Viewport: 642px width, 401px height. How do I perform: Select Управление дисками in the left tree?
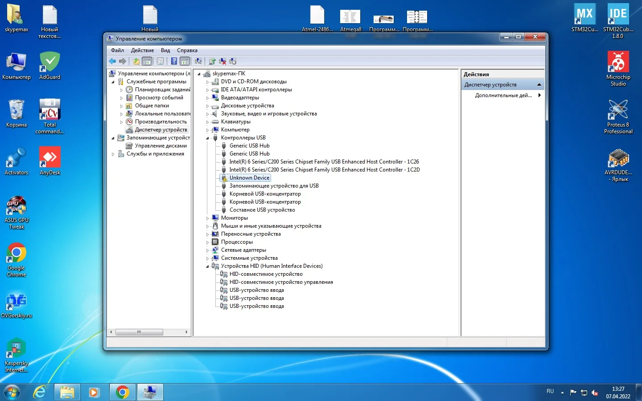(160, 146)
